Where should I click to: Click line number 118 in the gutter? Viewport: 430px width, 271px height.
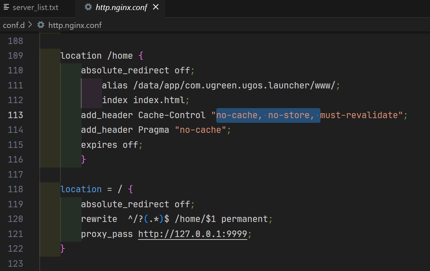[x=15, y=189]
